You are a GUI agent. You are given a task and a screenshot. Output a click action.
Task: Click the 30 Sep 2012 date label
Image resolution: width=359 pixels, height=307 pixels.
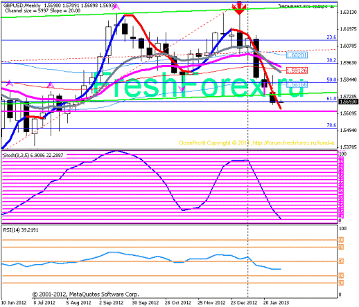146,303
